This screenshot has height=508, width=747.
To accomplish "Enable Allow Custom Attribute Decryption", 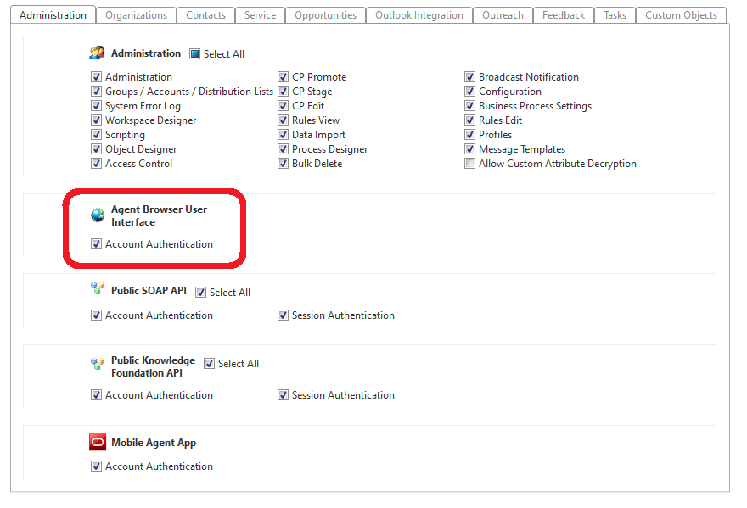I will [469, 164].
